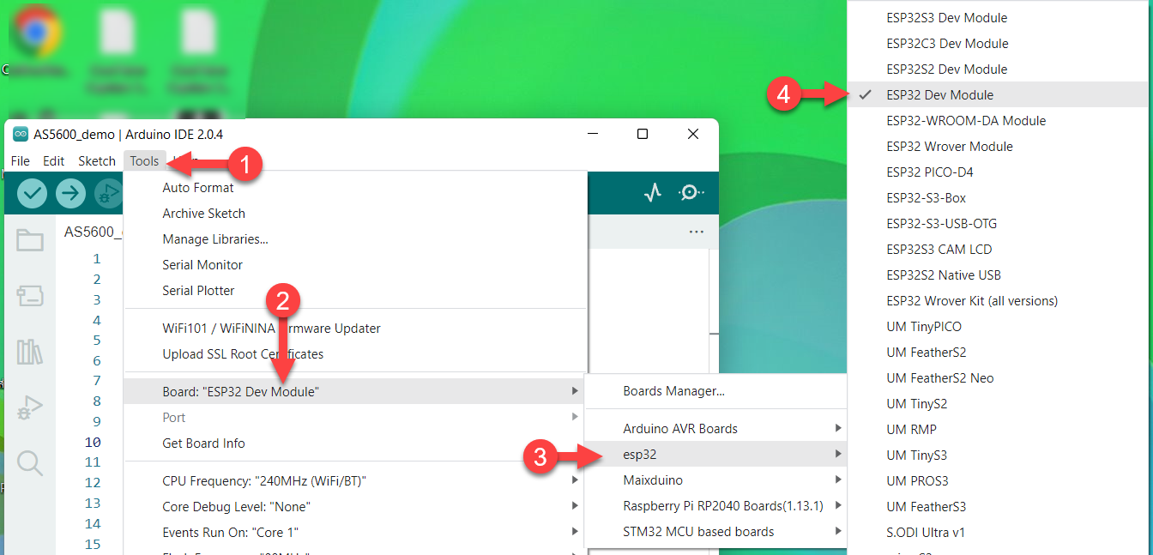This screenshot has width=1153, height=555.
Task: Expand the Board: "ESP32 Dev Module" submenu arrow
Action: [x=575, y=392]
